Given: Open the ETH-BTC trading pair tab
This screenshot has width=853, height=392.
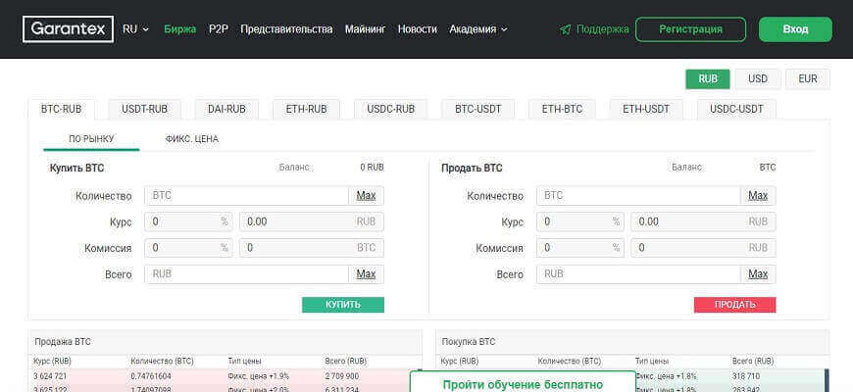Looking at the screenshot, I should pyautogui.click(x=562, y=109).
